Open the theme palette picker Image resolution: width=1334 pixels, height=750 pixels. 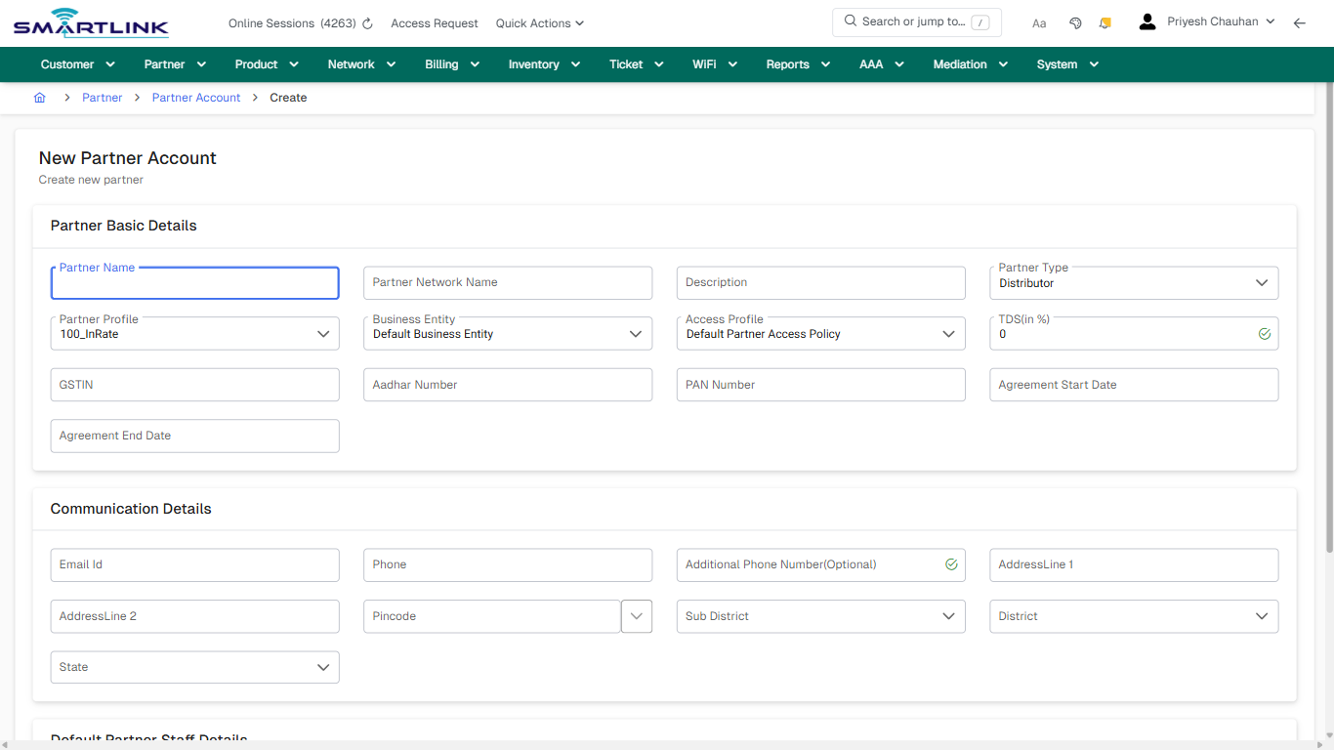[1075, 22]
